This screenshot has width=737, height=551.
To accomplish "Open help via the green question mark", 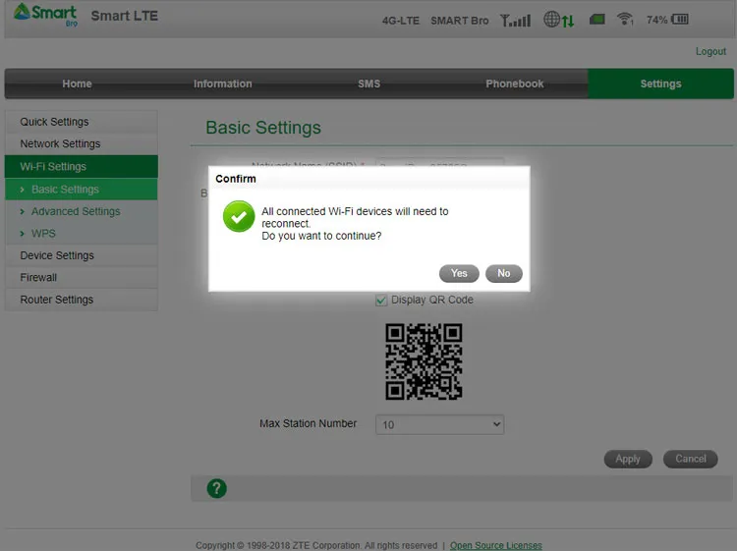I will pos(217,488).
